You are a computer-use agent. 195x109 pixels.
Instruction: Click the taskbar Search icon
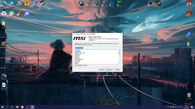[7, 107]
